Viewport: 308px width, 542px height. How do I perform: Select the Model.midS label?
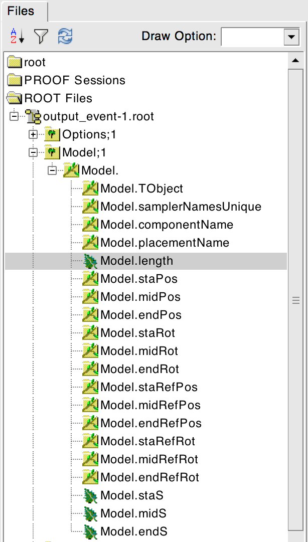(x=133, y=513)
